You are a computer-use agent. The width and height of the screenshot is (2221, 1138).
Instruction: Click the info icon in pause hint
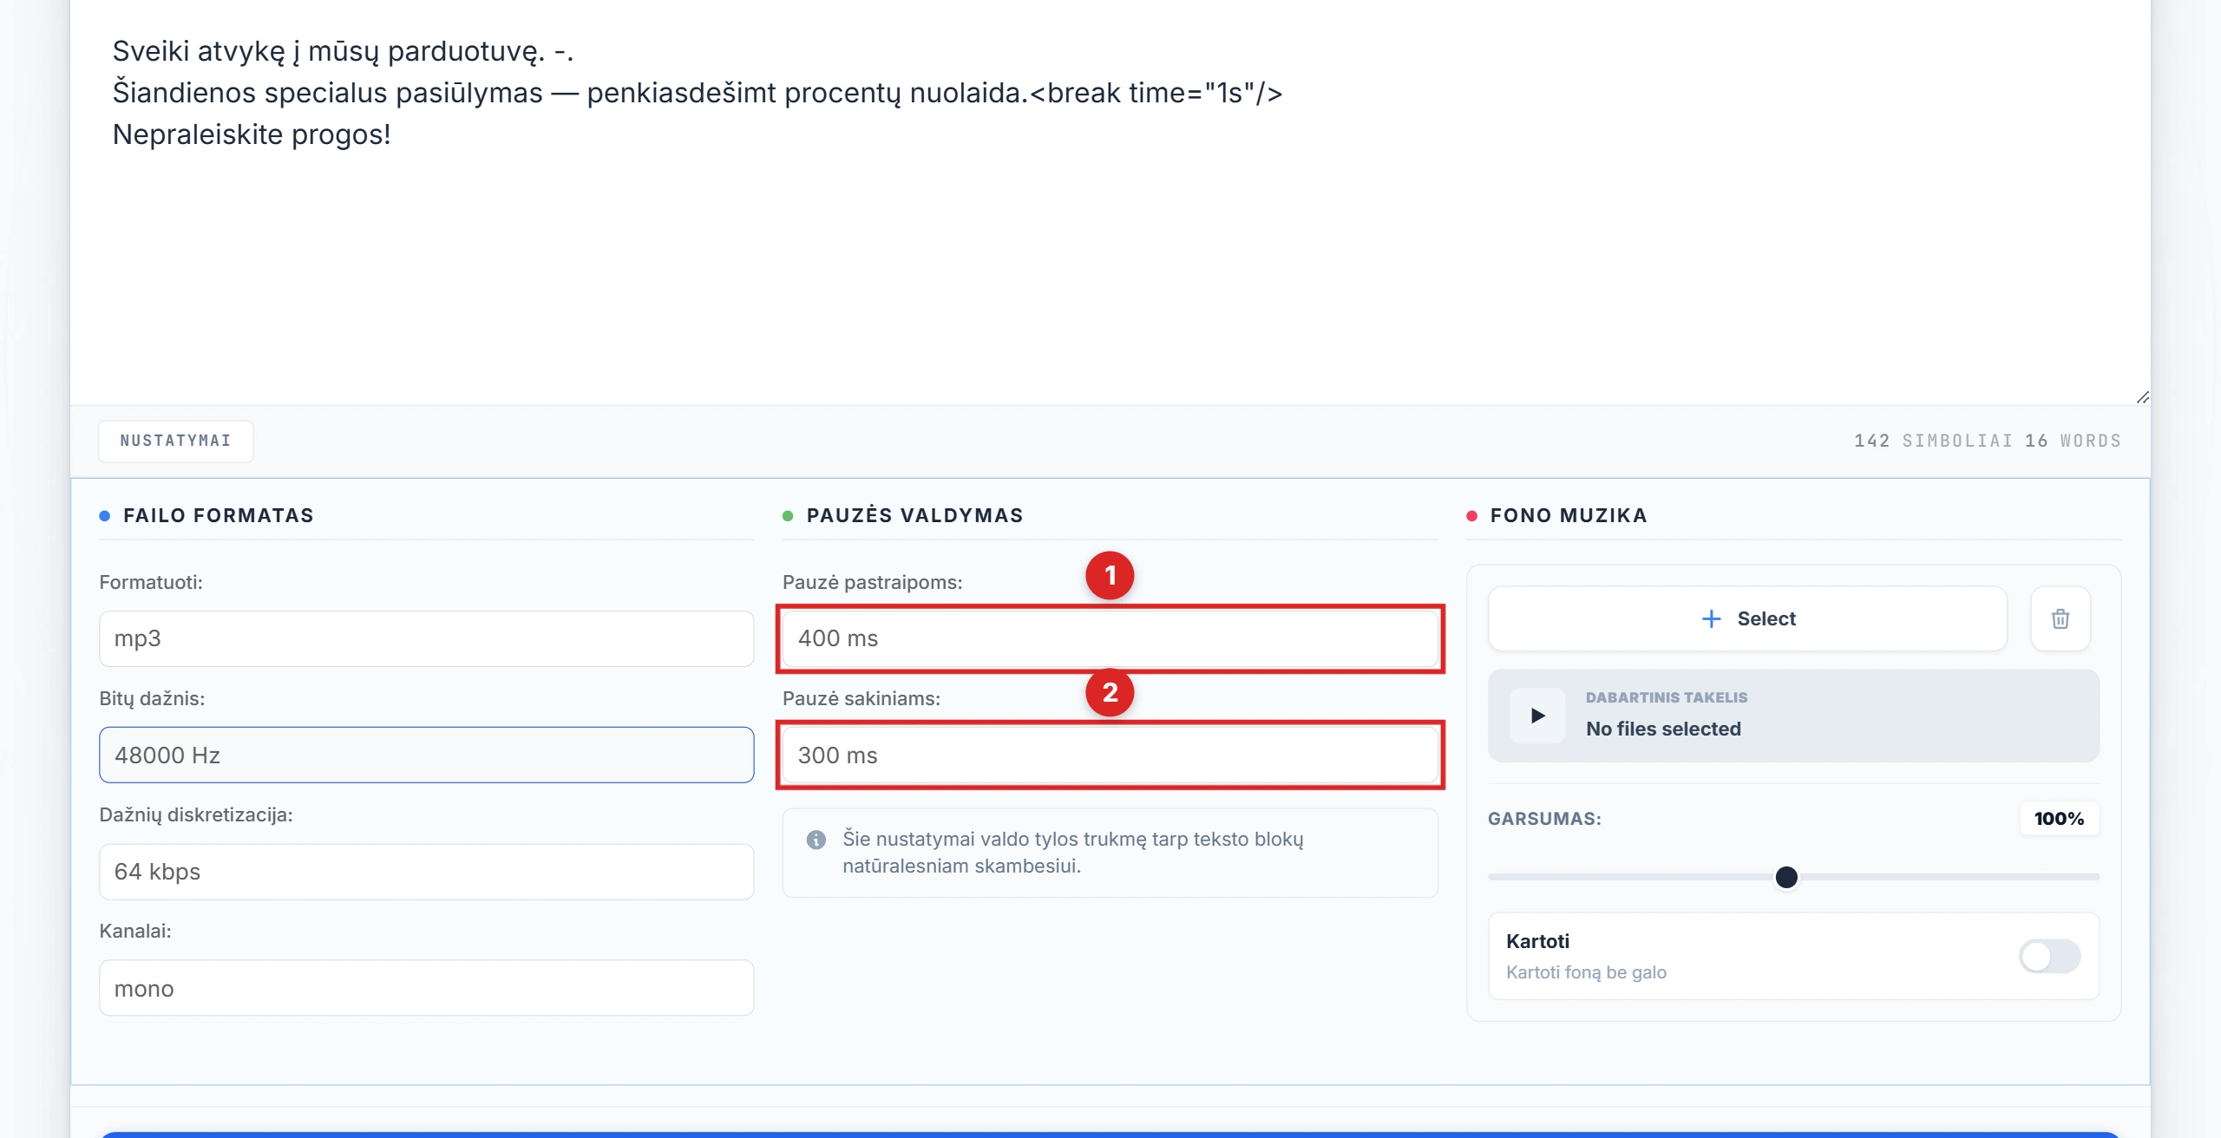pyautogui.click(x=816, y=840)
